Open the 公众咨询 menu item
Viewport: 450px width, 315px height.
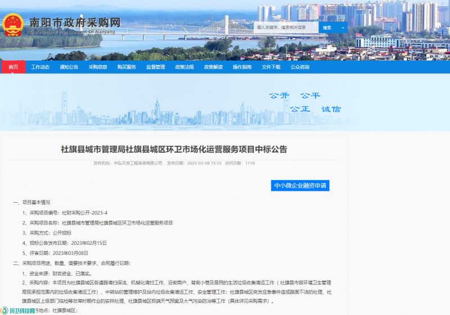click(x=300, y=67)
